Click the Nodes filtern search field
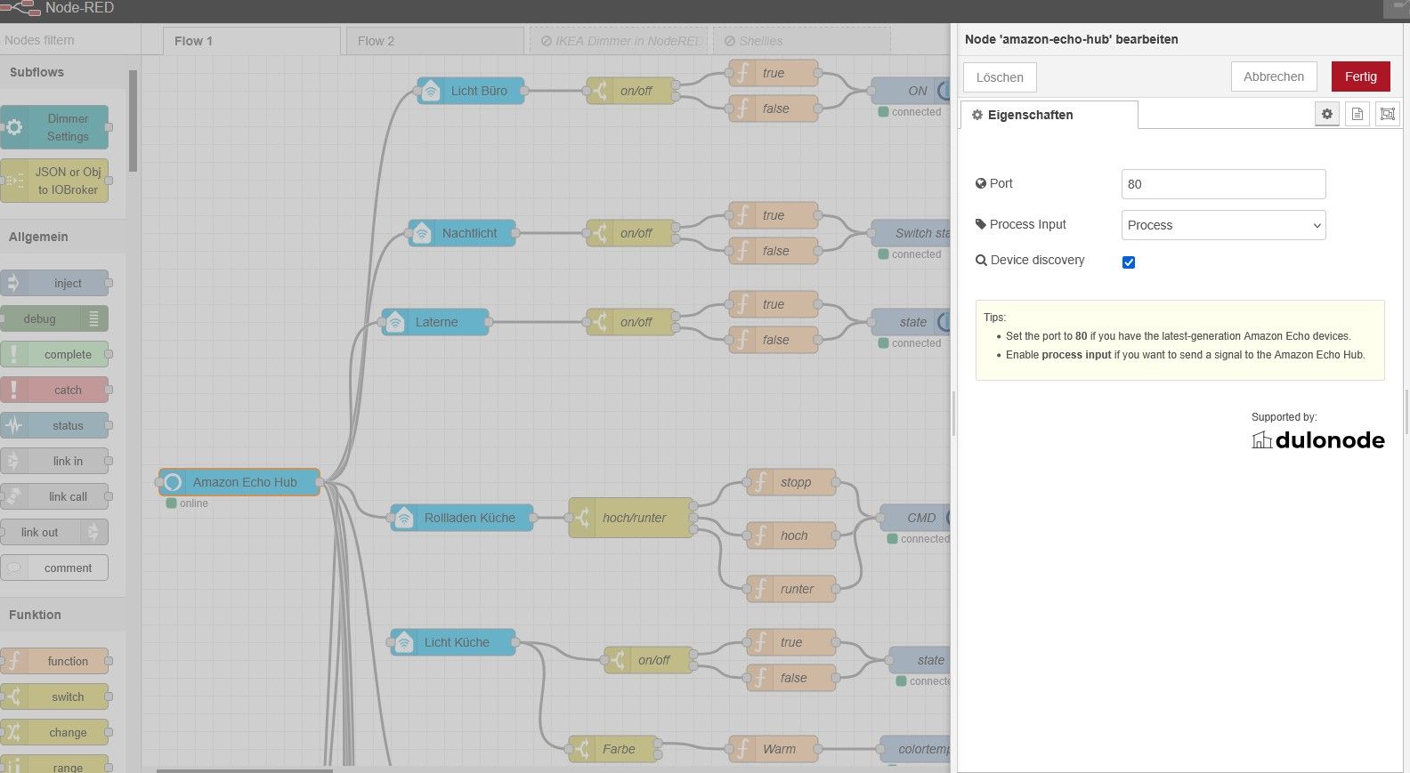Viewport: 1410px width, 773px height. click(x=69, y=40)
